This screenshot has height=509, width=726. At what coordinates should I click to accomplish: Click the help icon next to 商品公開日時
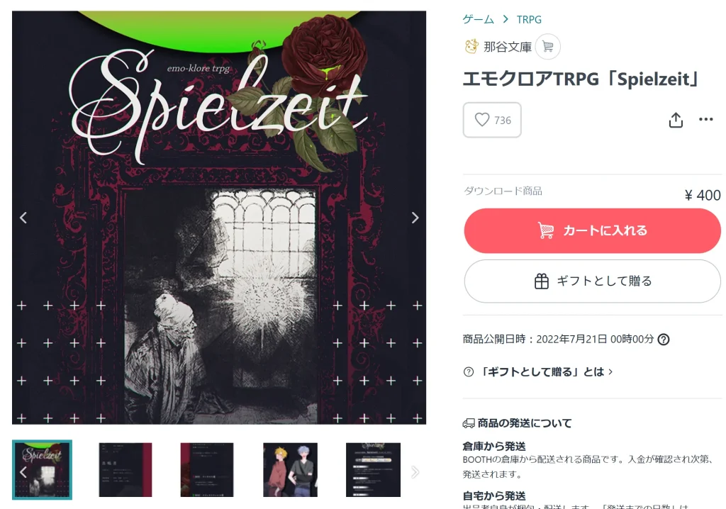(664, 340)
